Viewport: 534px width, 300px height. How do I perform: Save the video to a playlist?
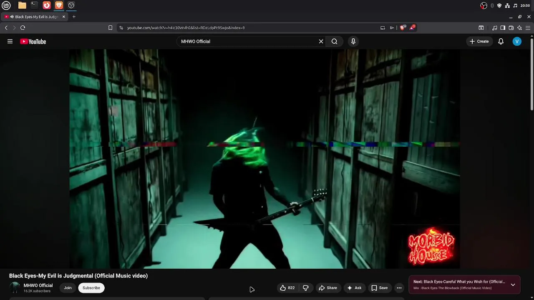380,288
